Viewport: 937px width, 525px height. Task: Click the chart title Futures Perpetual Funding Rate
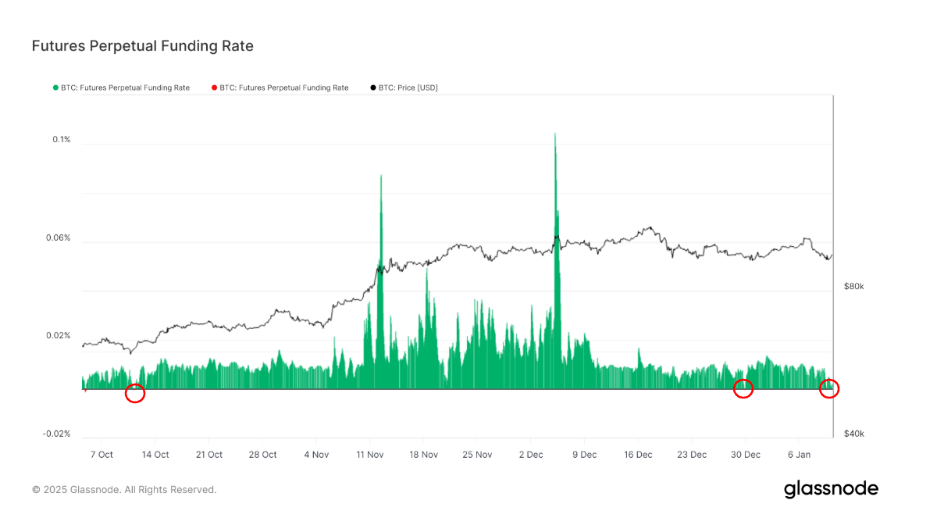pos(142,46)
